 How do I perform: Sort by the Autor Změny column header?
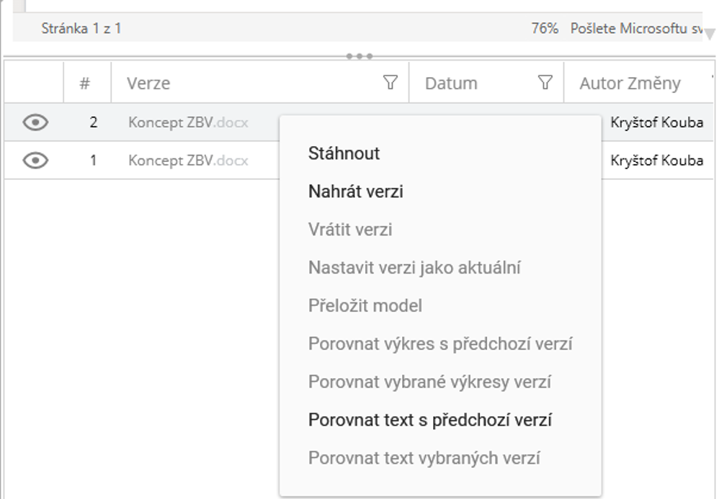click(630, 84)
